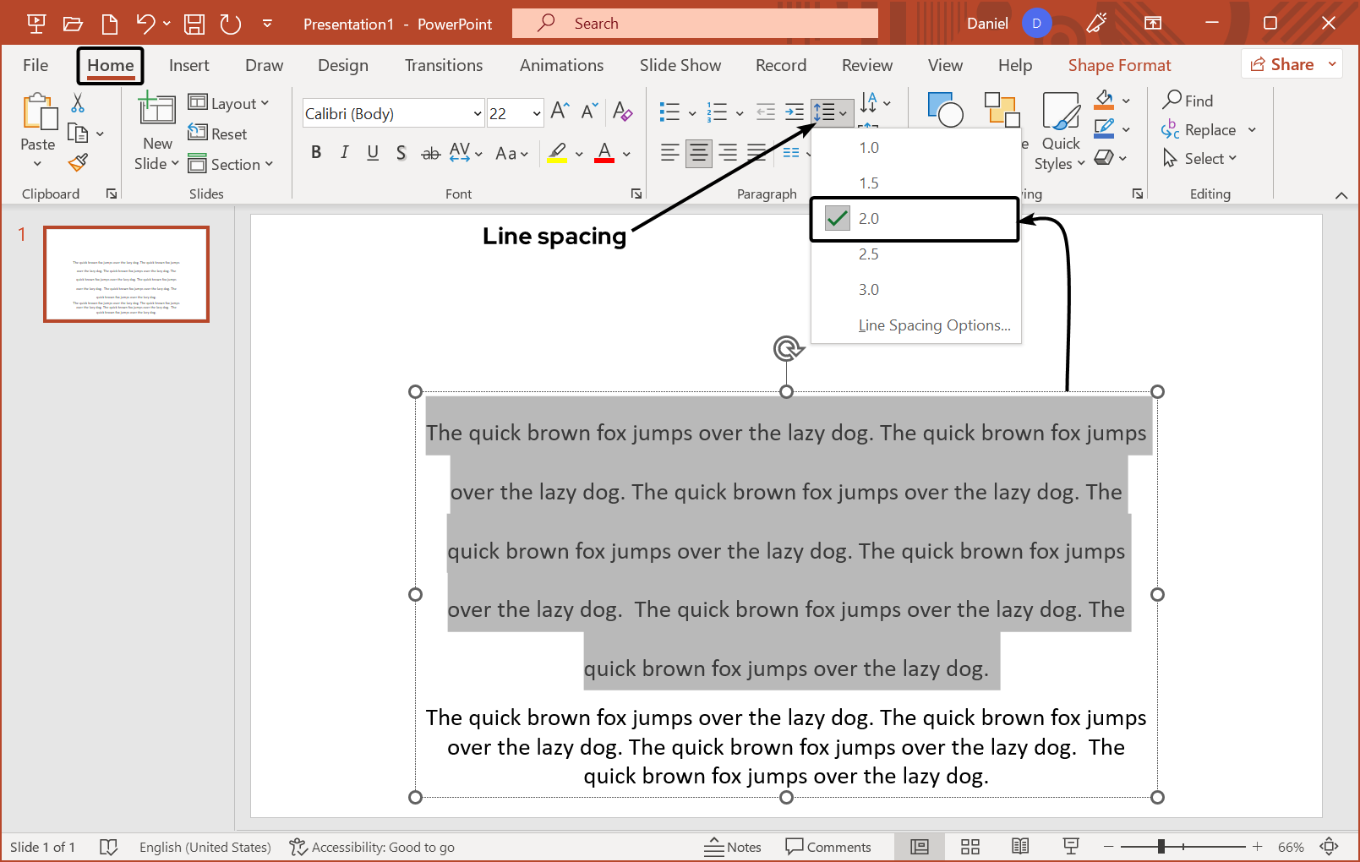Open Line Spacing Options dialog
Image resolution: width=1360 pixels, height=862 pixels.
pos(934,325)
